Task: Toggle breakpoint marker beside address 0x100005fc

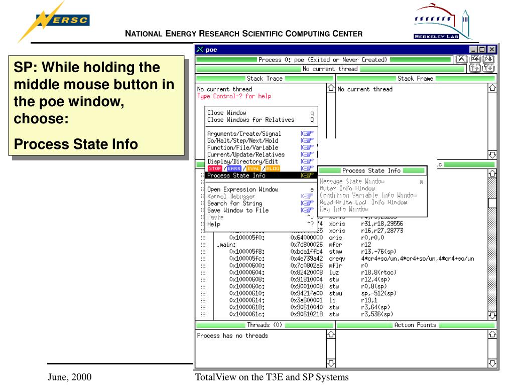Action: tap(203, 259)
